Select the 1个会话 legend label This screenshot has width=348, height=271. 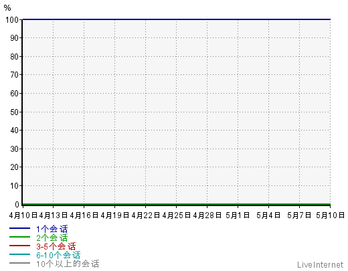[x=52, y=229]
